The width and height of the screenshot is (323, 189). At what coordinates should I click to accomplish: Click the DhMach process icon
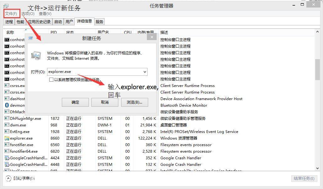click(7, 112)
